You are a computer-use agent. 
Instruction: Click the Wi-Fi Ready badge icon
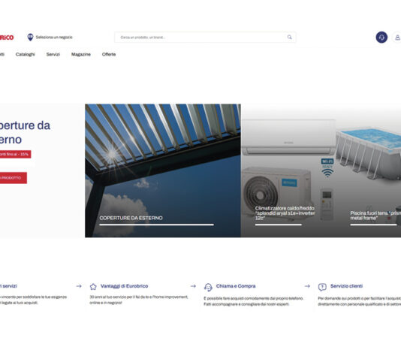point(327,168)
